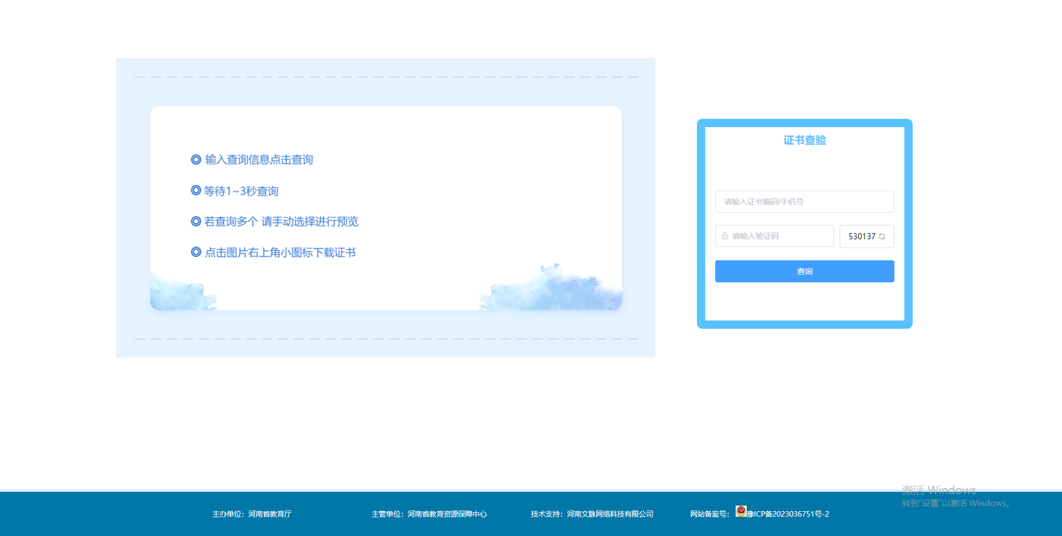Click the 技术支持：河南文脉网络科技有限公司 footer text
This screenshot has height=536, width=1062.
point(592,514)
